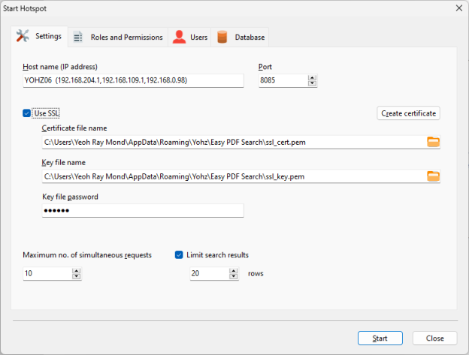Screen dimensions: 469x355
Task: Browse for key file with folder icon
Action: click(x=433, y=176)
